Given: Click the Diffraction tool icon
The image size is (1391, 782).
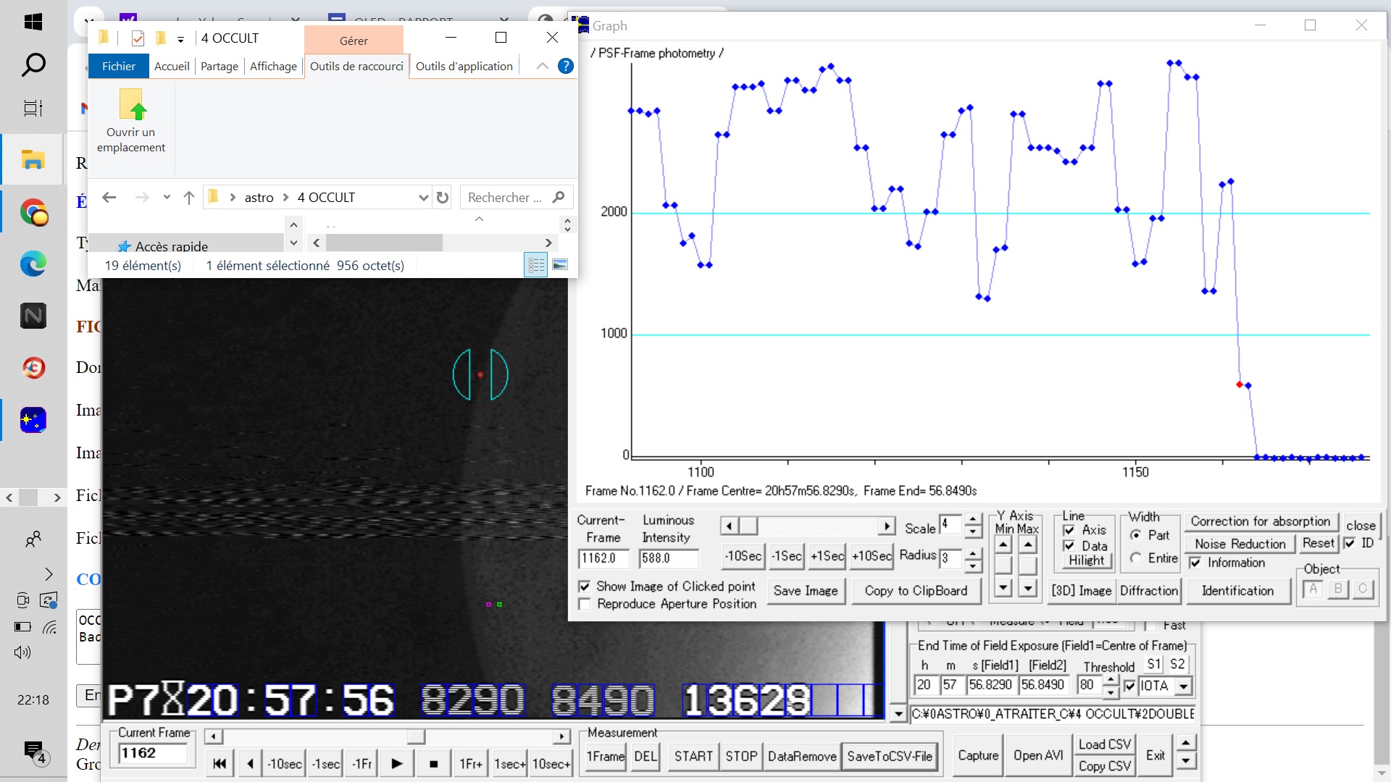Looking at the screenshot, I should click(x=1150, y=590).
